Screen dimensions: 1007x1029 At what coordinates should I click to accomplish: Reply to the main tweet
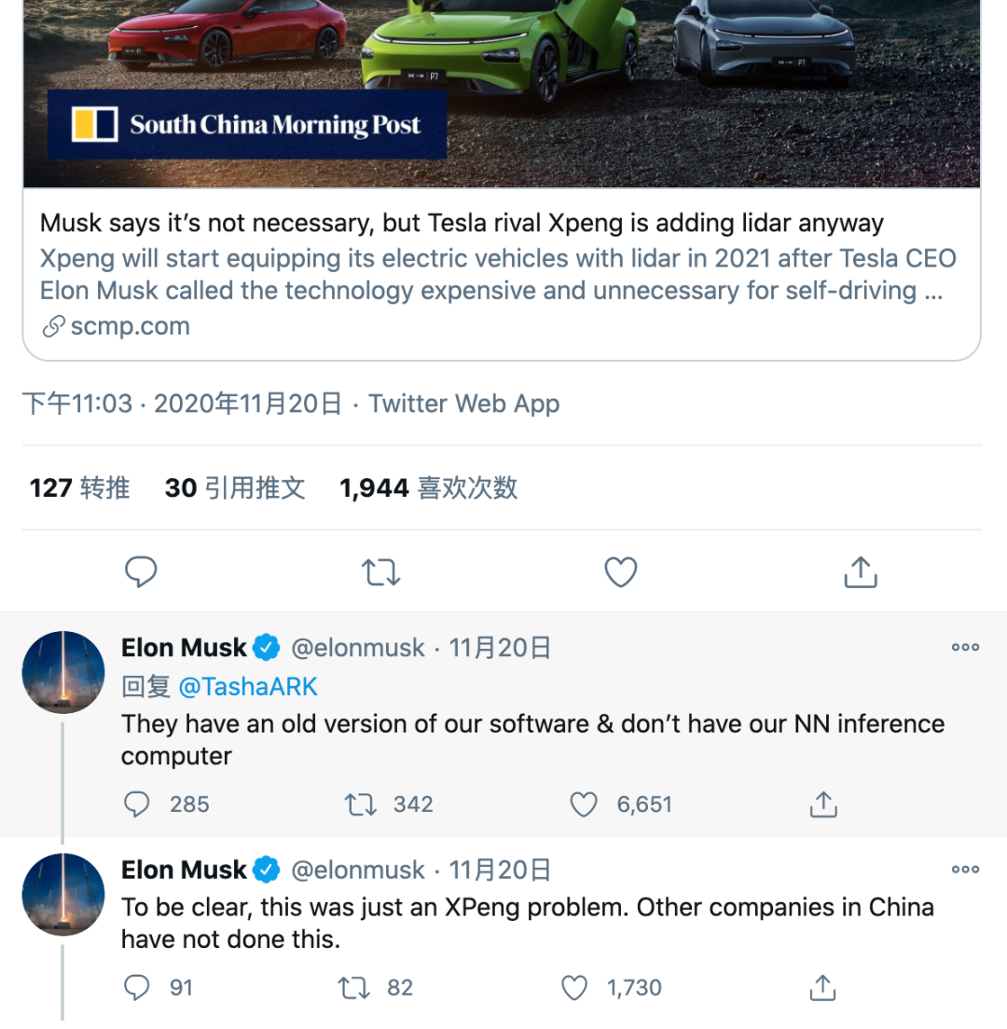click(x=141, y=572)
